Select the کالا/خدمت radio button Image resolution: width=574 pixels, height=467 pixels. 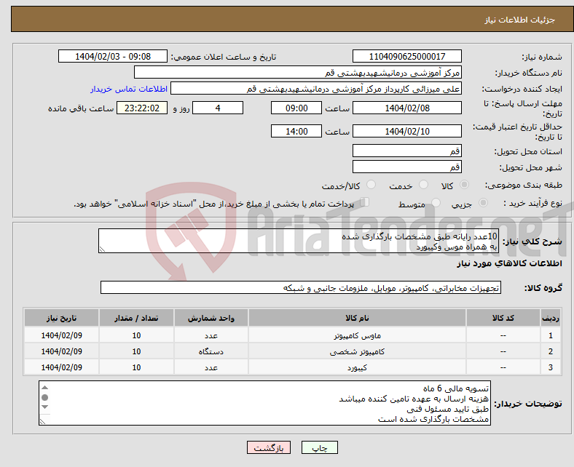pos(371,185)
